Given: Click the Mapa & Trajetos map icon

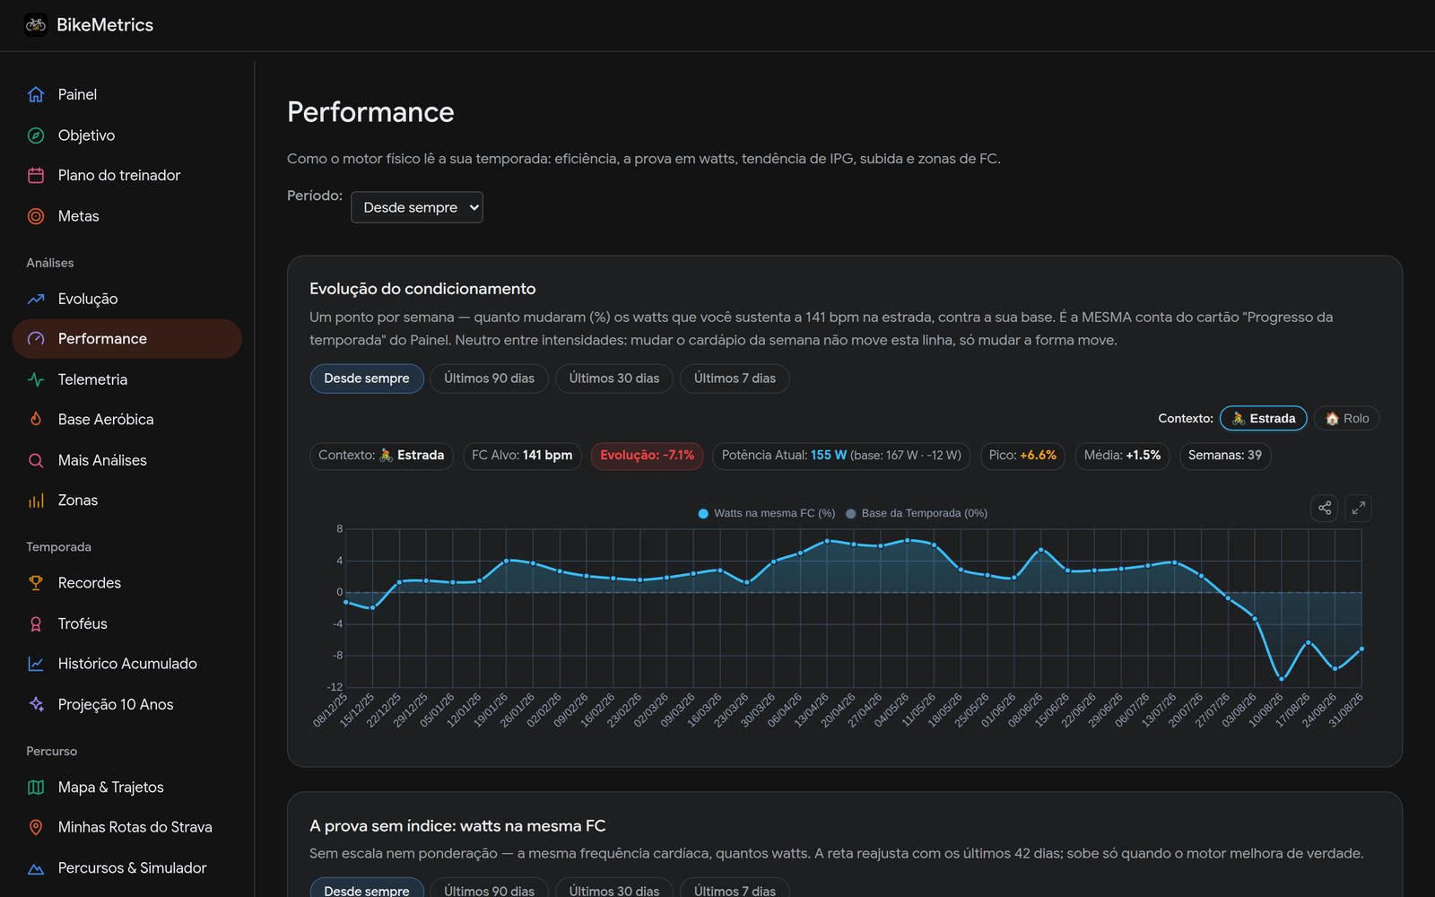Looking at the screenshot, I should coord(36,787).
